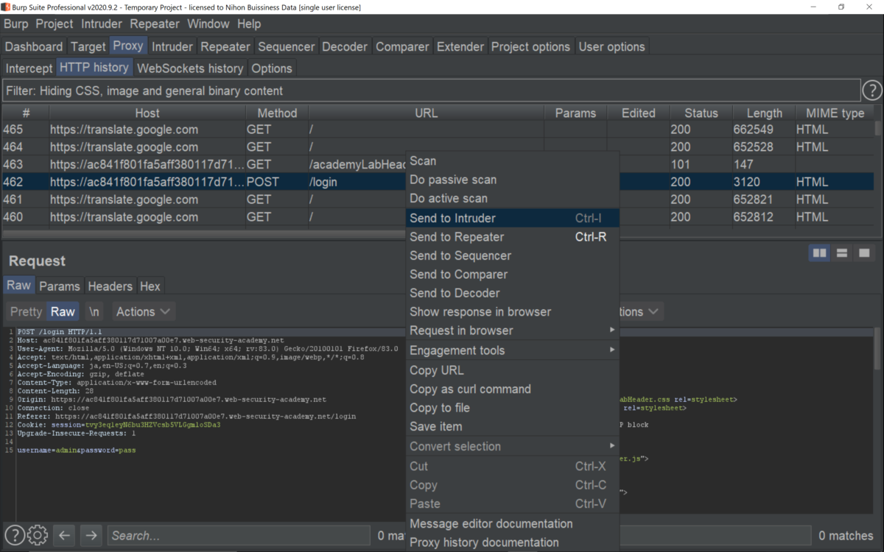884x552 pixels.
Task: Open the filter help question mark icon
Action: [x=872, y=91]
